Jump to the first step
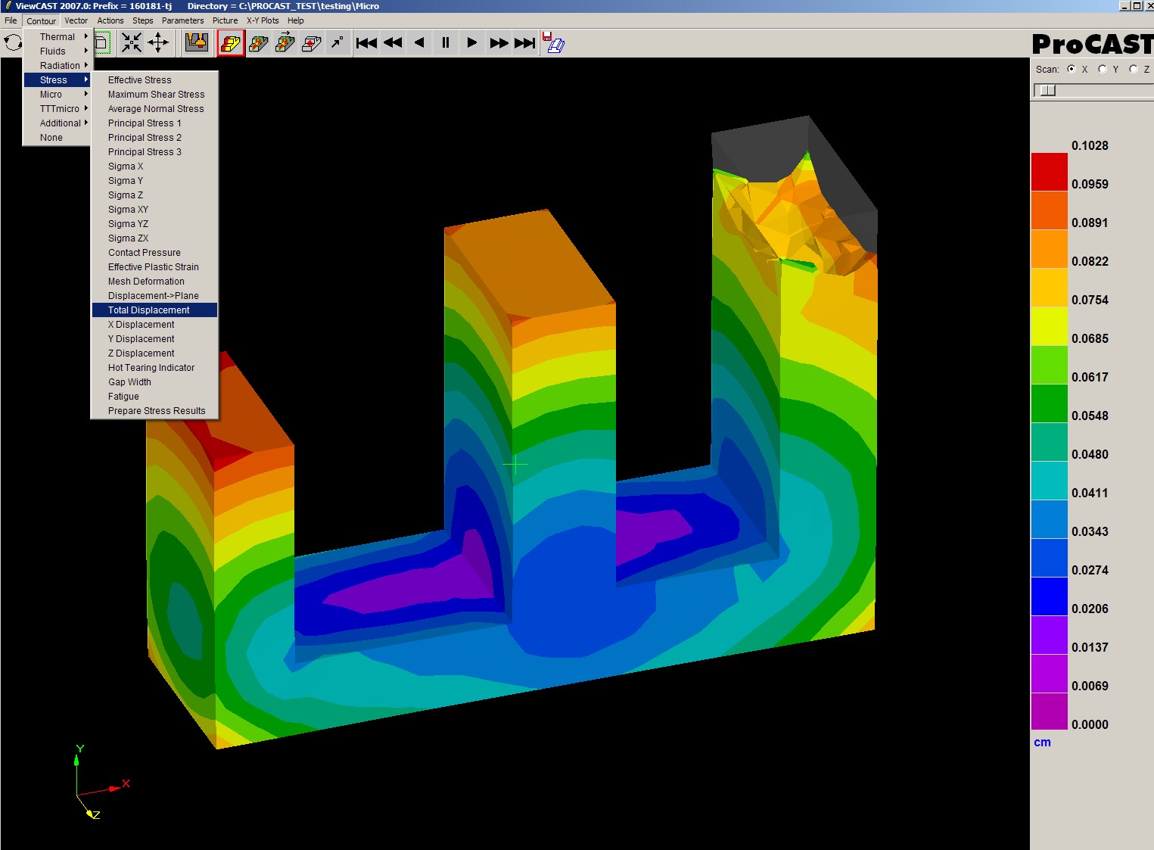The height and width of the screenshot is (850, 1154). tap(366, 43)
